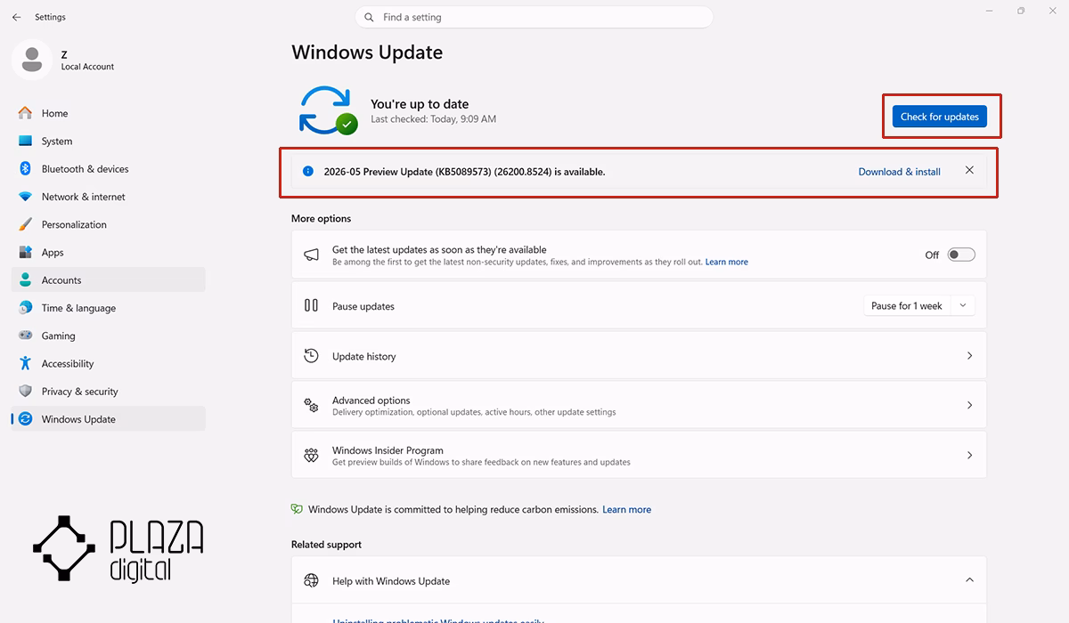Click the user profile avatar

coord(32,60)
